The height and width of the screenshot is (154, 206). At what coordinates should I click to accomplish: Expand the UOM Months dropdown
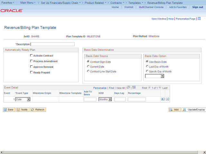(105, 99)
